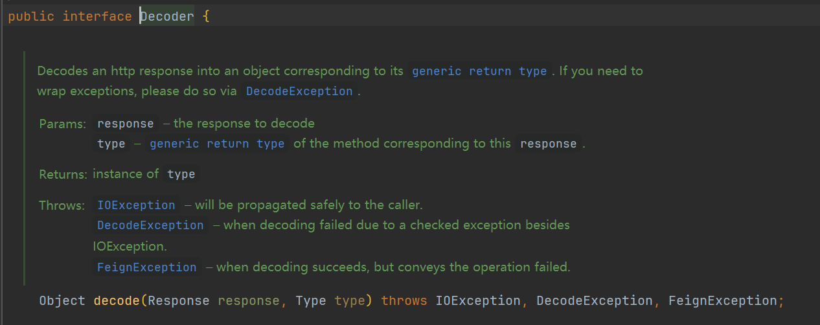Open 'generic return type' link in Params section
The image size is (820, 325).
217,144
